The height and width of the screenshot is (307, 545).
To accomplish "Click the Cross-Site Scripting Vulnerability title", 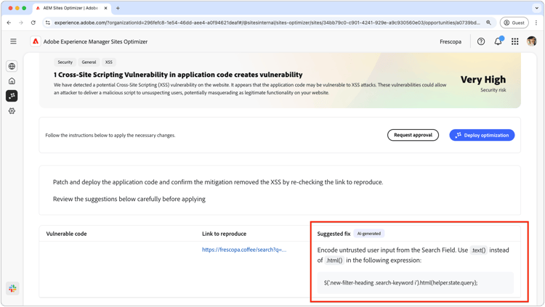I will [178, 75].
